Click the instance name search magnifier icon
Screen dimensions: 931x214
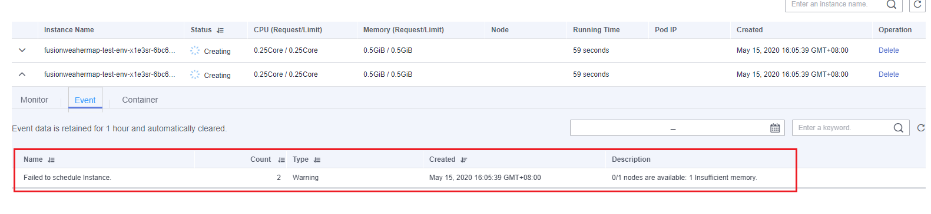[x=892, y=5]
